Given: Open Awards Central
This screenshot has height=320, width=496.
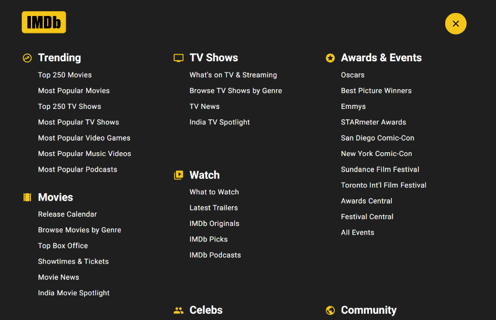Looking at the screenshot, I should (x=366, y=201).
